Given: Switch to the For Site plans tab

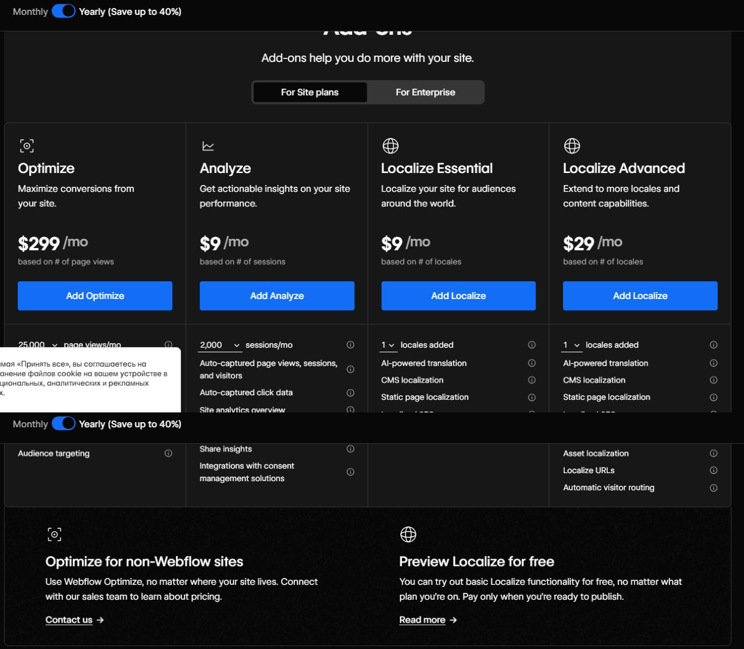Looking at the screenshot, I should tap(310, 92).
